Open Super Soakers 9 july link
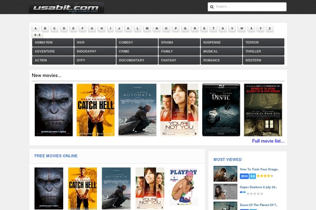Image resolution: width=316 pixels, height=210 pixels. (259, 187)
